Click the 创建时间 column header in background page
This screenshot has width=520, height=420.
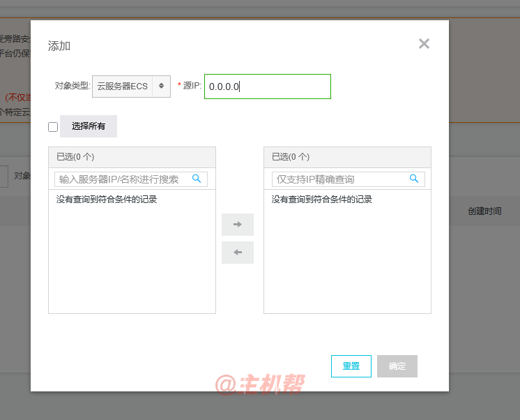(x=484, y=211)
